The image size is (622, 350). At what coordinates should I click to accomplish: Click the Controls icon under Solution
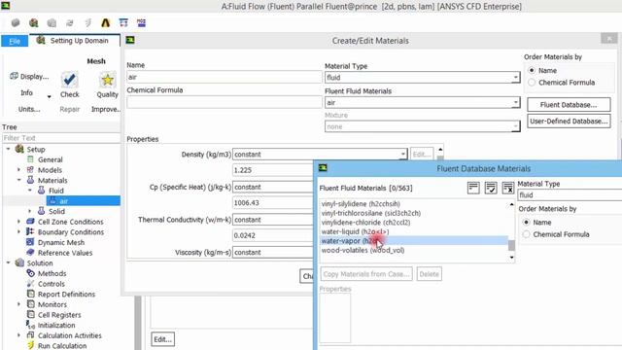(30, 283)
